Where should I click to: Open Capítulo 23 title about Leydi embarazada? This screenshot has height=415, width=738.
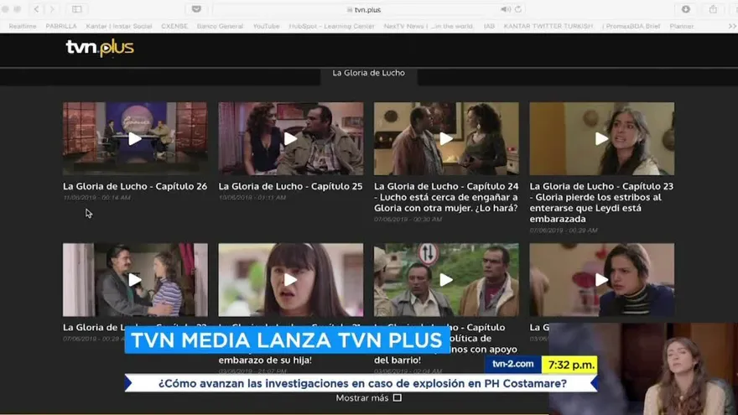click(601, 203)
